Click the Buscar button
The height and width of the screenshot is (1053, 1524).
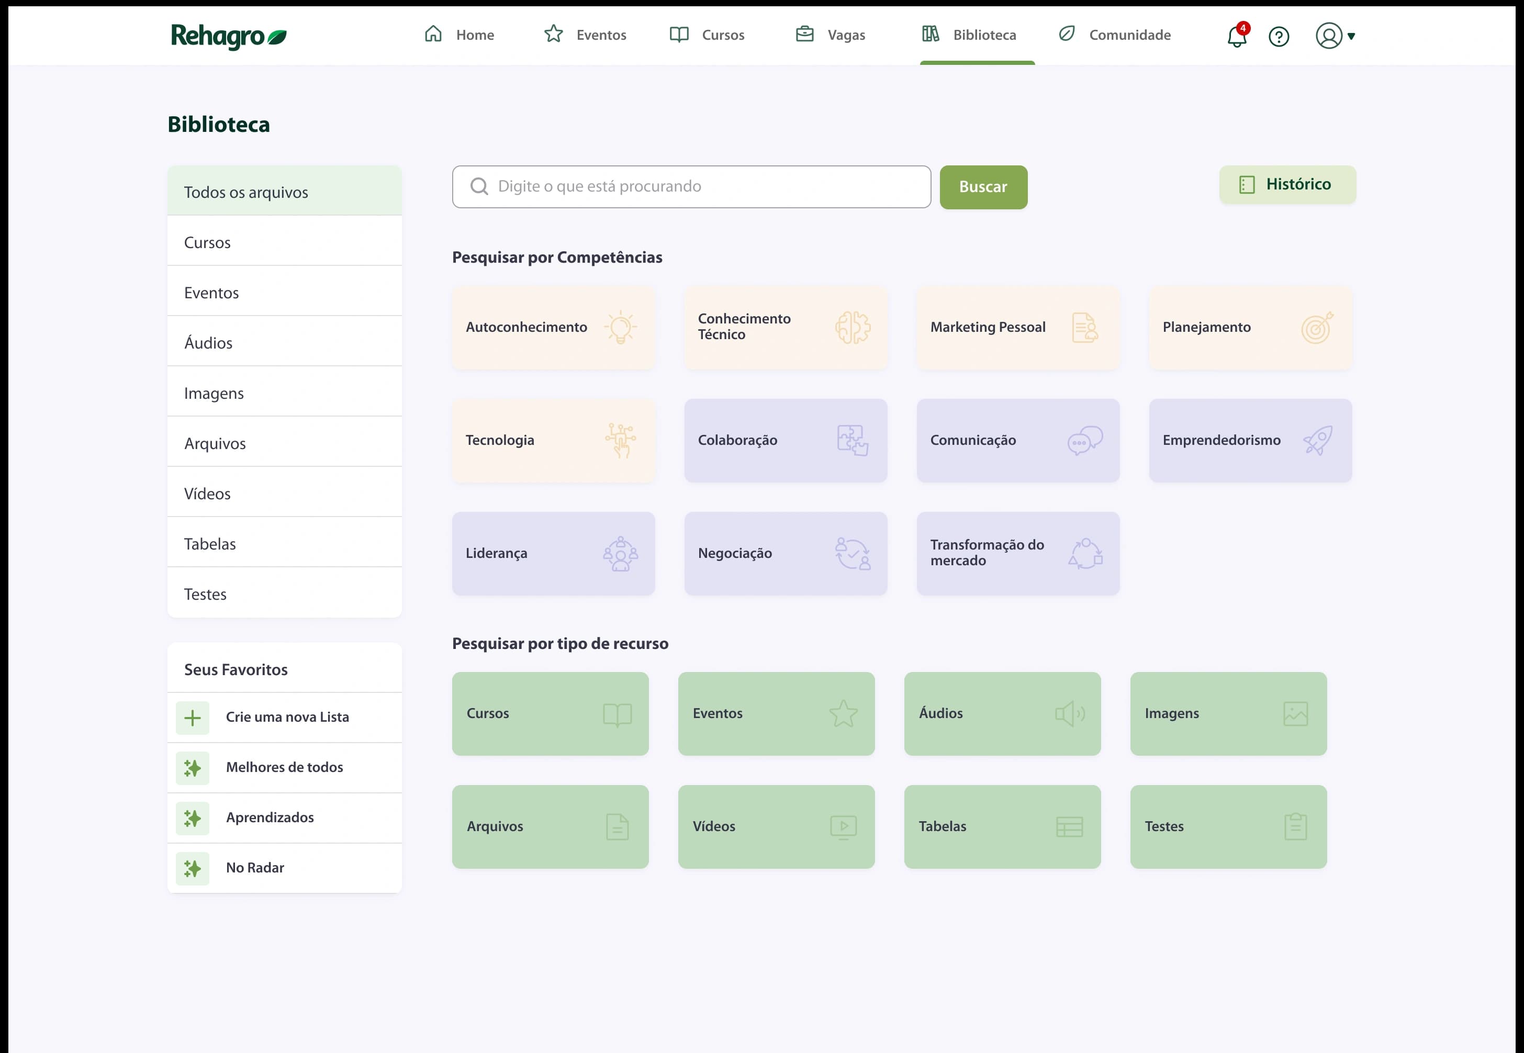(983, 187)
